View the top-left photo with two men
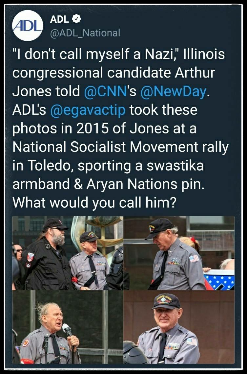The width and height of the screenshot is (247, 374). coord(68,253)
